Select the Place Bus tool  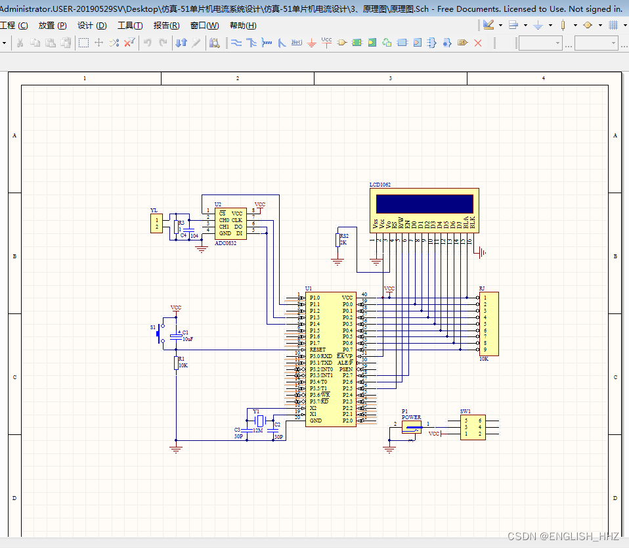pos(251,43)
